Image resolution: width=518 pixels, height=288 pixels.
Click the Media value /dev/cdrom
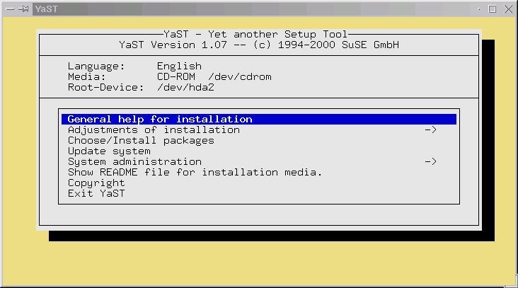coord(240,77)
